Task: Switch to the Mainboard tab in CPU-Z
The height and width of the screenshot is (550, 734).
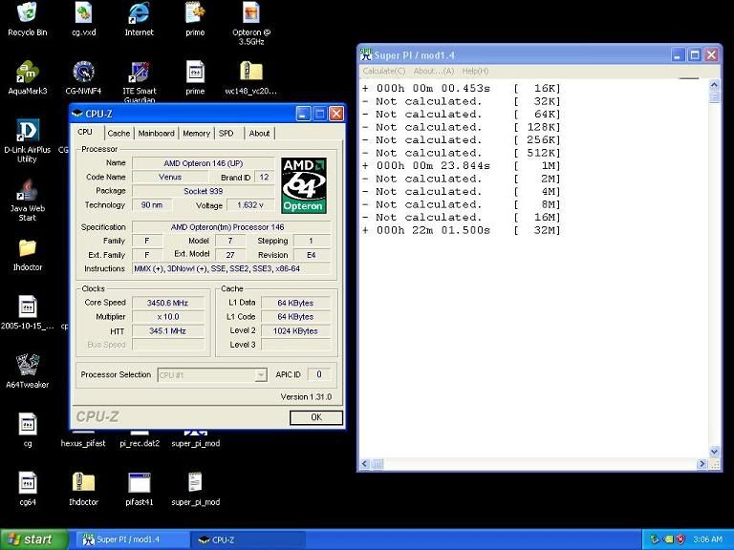Action: pos(156,134)
